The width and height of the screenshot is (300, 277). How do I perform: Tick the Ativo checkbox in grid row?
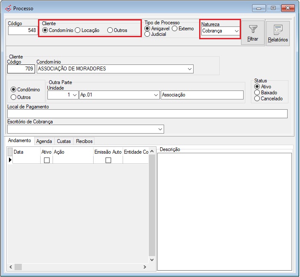point(47,160)
